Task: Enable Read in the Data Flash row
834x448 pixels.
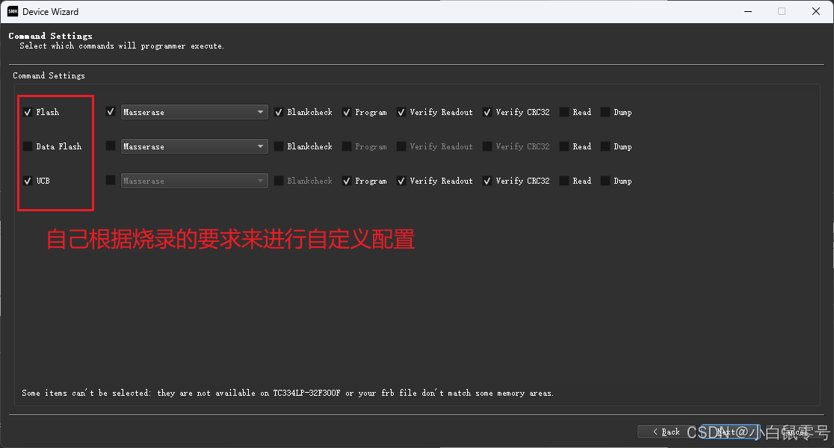Action: click(x=566, y=146)
